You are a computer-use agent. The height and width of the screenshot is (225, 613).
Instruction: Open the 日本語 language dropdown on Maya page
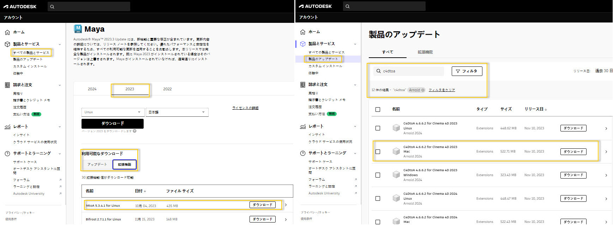tap(177, 112)
